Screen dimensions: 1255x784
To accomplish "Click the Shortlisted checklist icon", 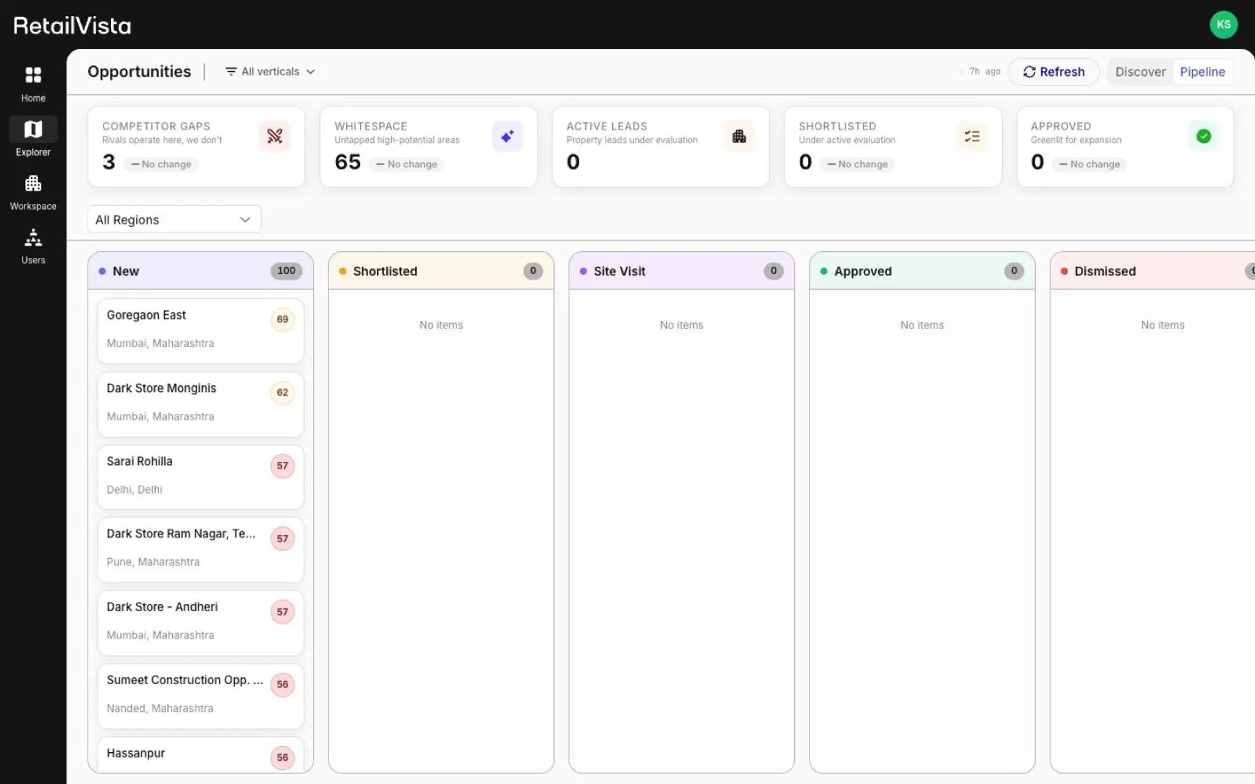I will pyautogui.click(x=971, y=136).
